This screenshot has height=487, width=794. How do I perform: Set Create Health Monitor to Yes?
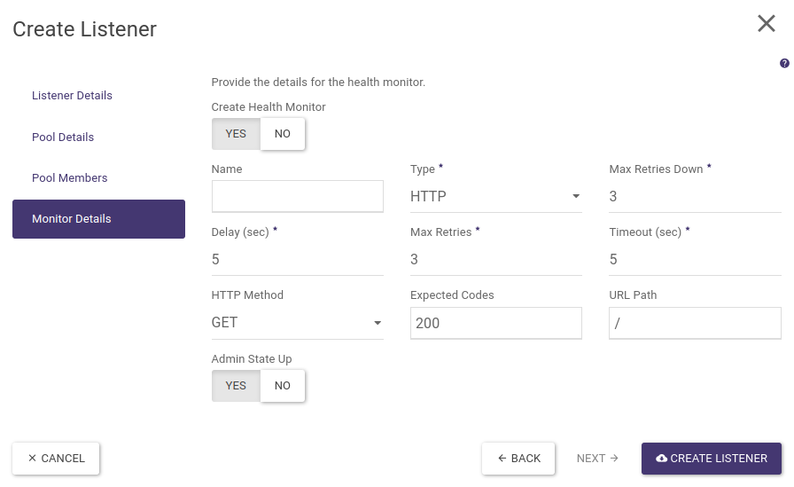pyautogui.click(x=236, y=134)
